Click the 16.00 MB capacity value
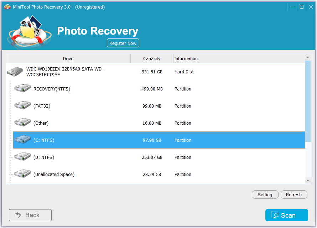317x228 pixels. [x=152, y=123]
